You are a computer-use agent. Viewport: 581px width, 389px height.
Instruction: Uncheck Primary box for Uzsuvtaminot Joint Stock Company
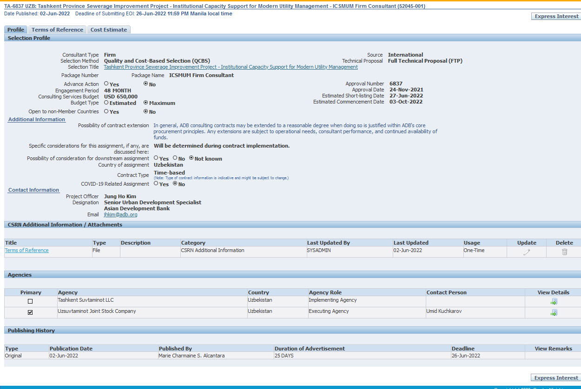[x=30, y=312]
